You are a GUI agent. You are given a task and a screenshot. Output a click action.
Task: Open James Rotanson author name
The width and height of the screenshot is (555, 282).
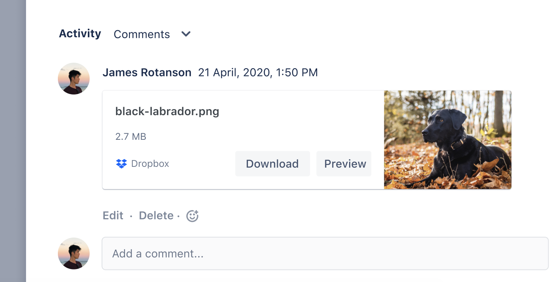tap(147, 73)
